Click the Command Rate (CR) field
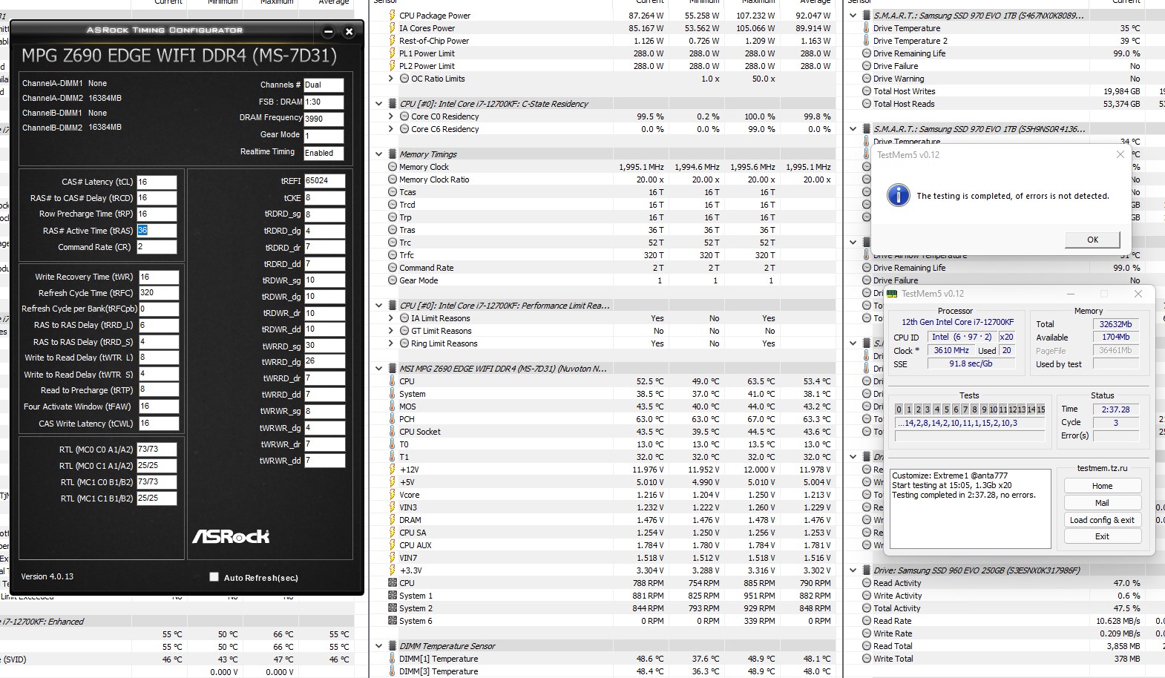The height and width of the screenshot is (678, 1165). tap(157, 247)
